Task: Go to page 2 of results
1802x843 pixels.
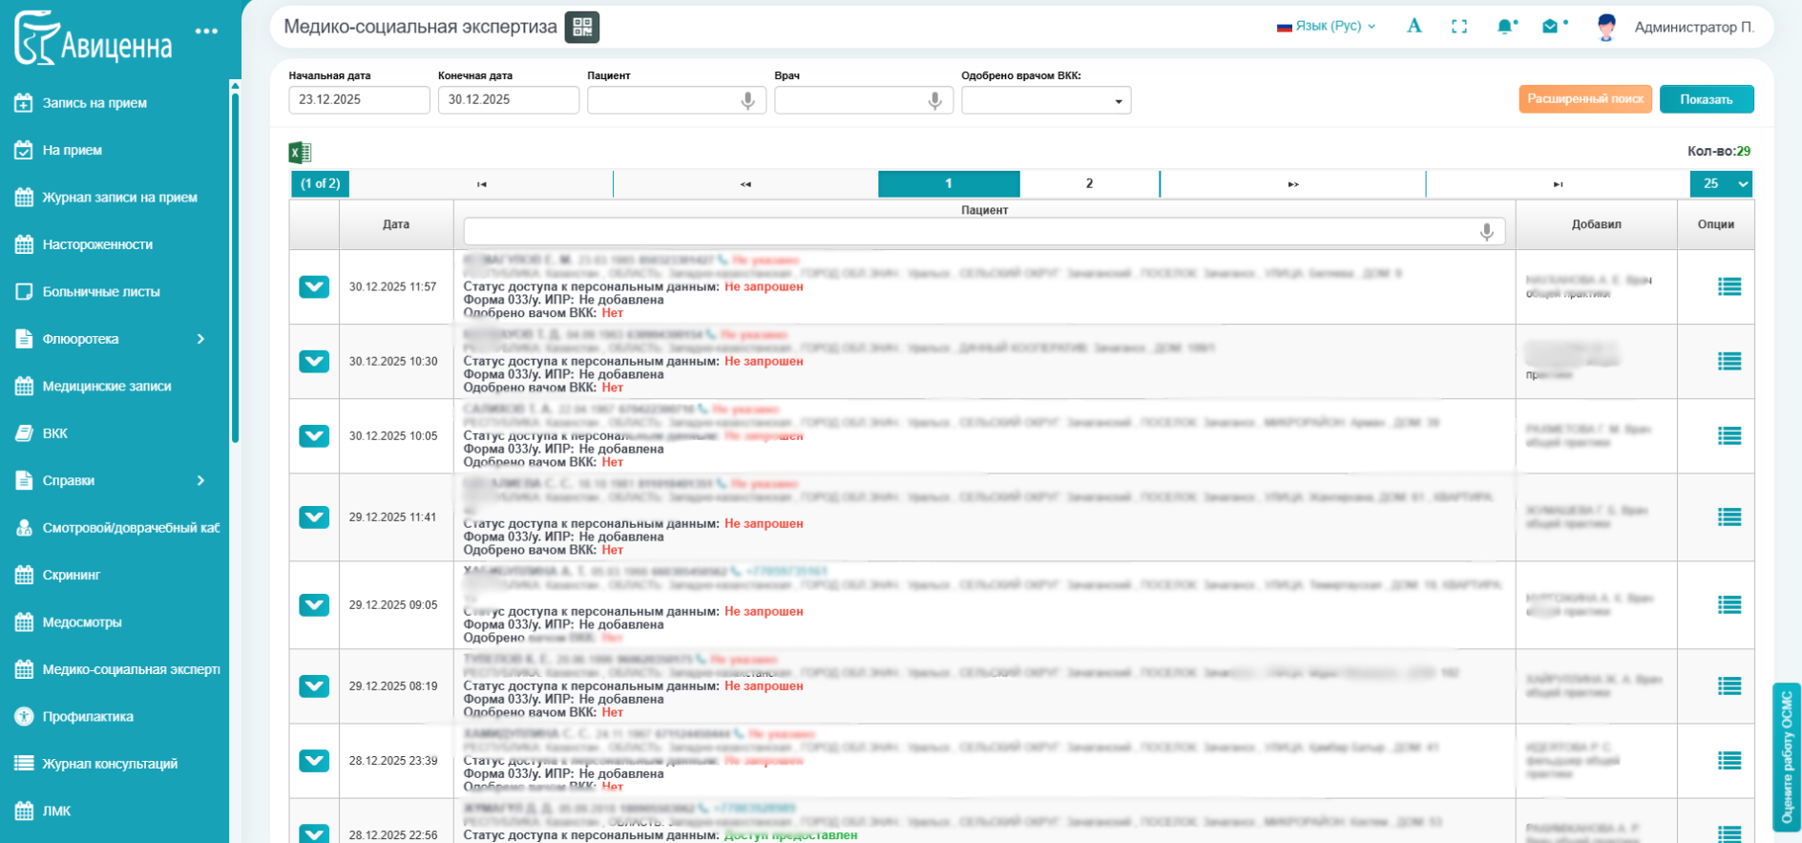Action: click(x=1089, y=184)
